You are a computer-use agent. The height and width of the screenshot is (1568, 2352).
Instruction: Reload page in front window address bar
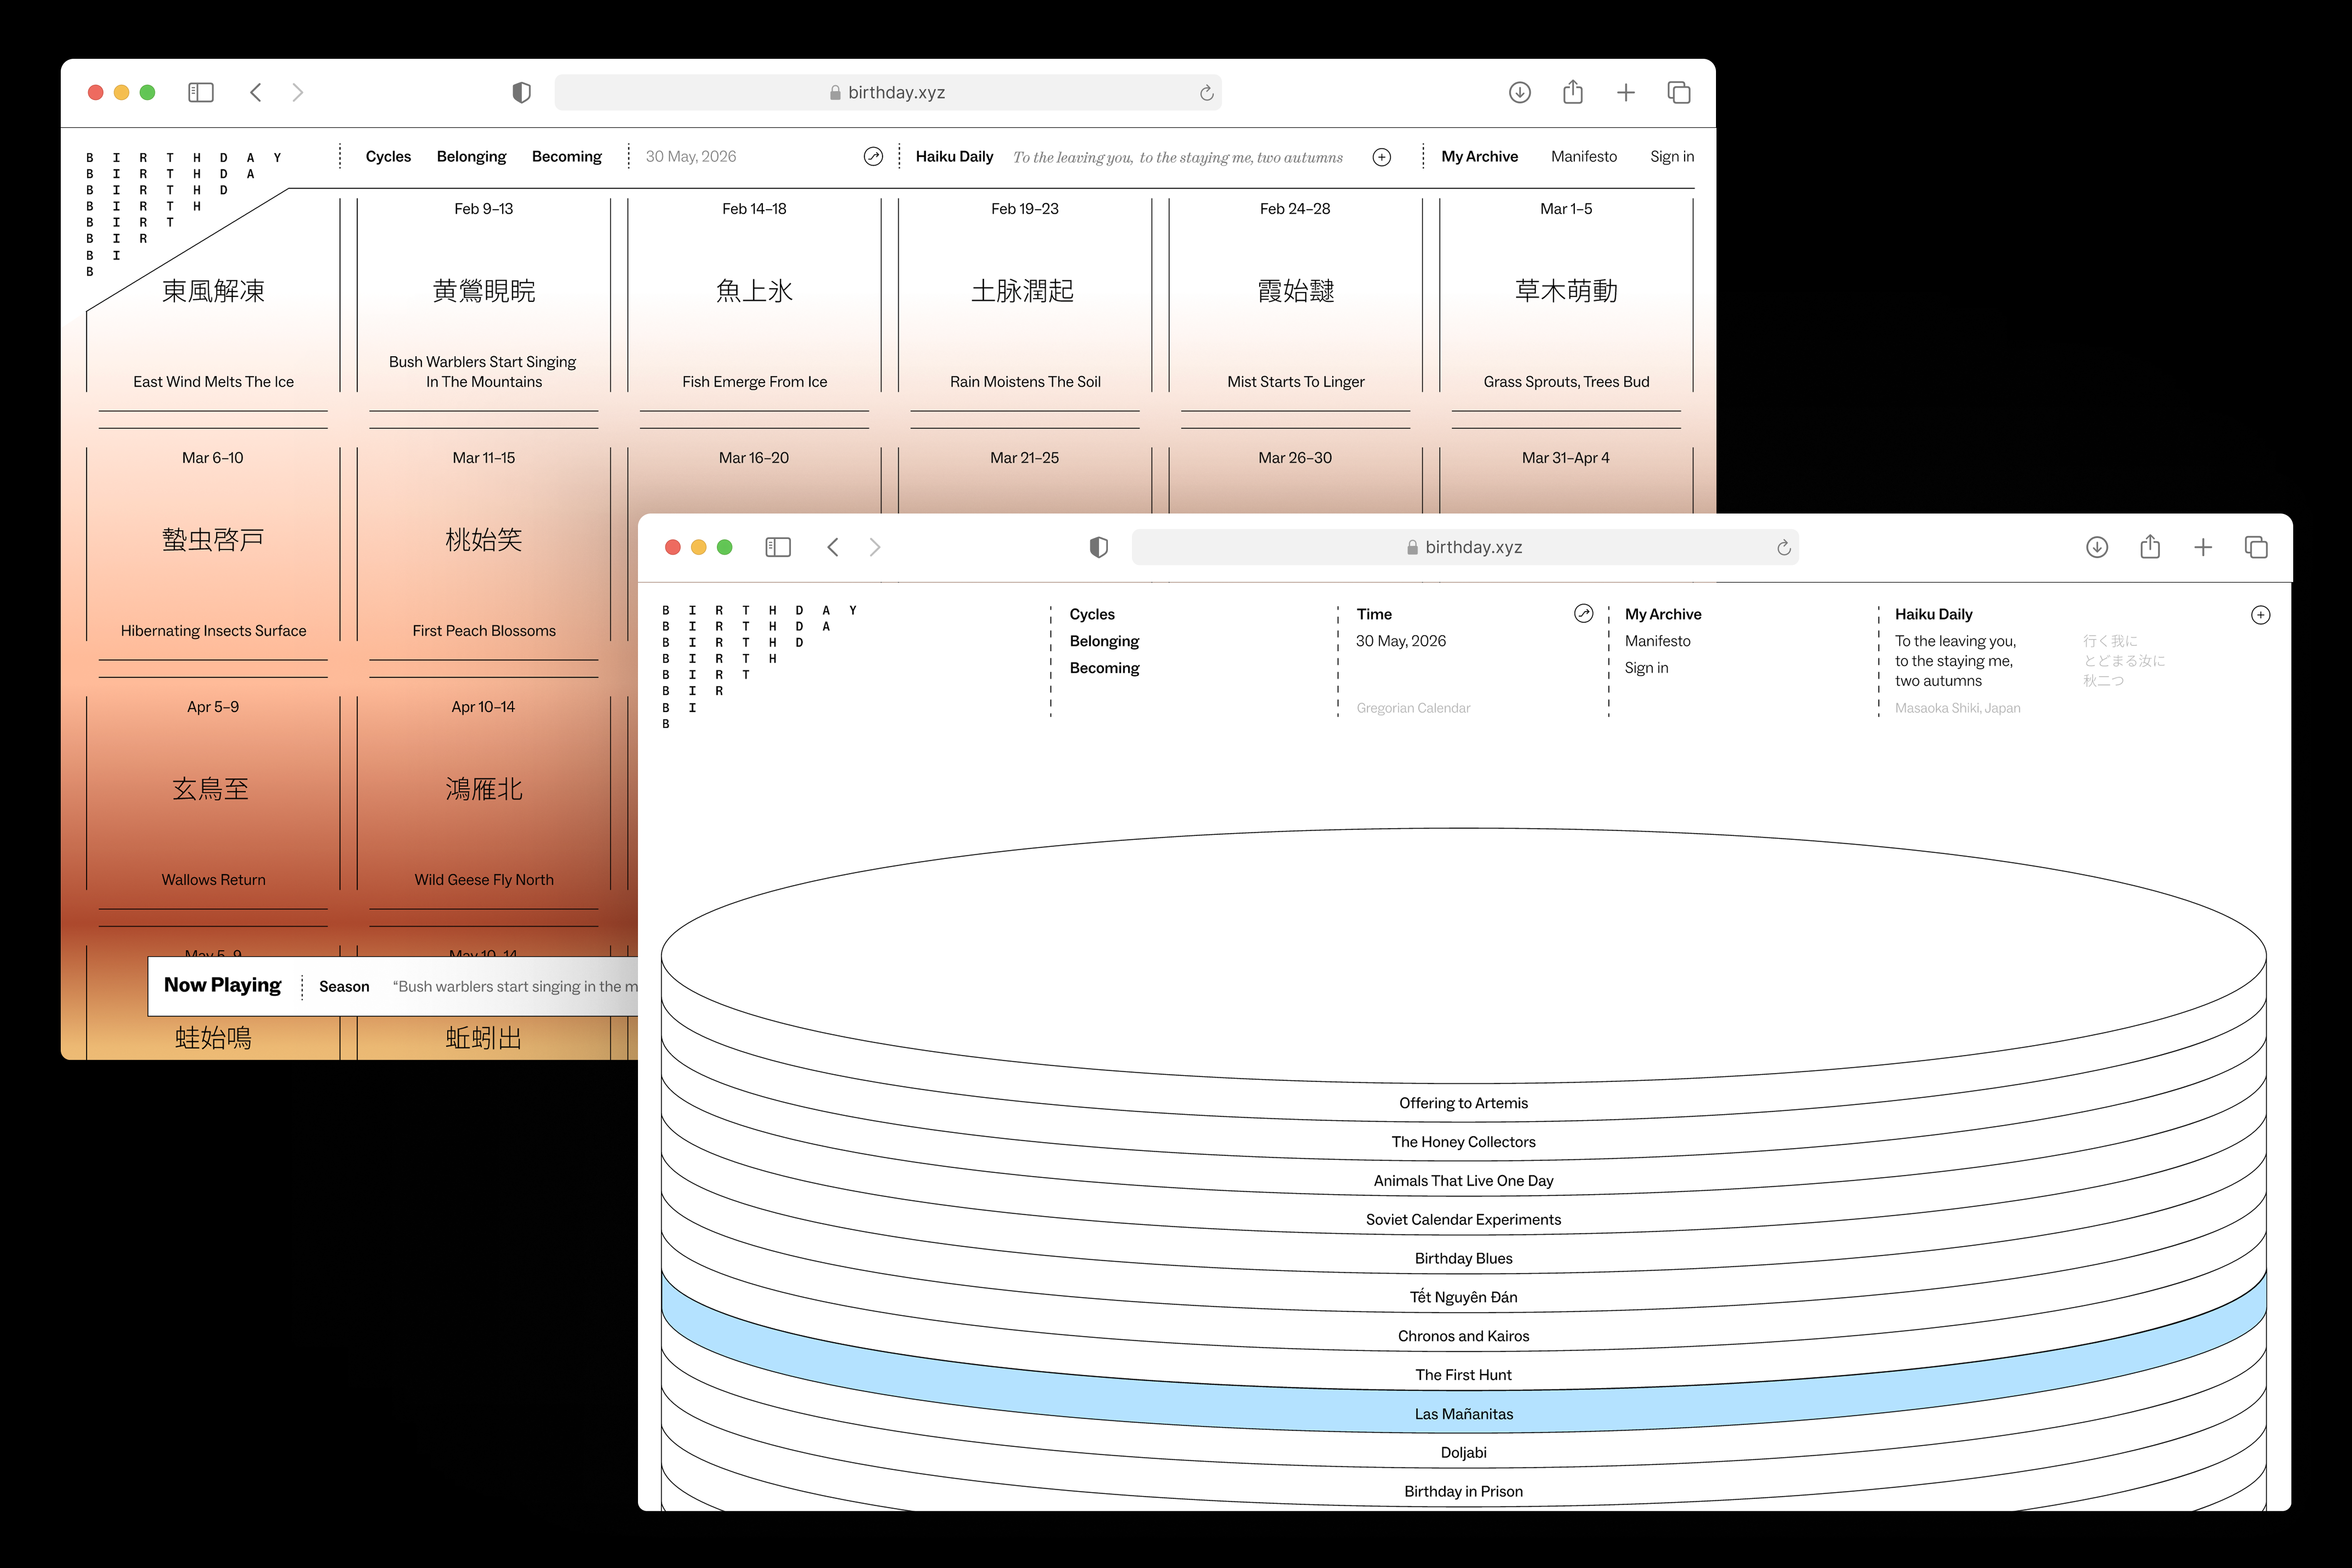pos(1784,547)
